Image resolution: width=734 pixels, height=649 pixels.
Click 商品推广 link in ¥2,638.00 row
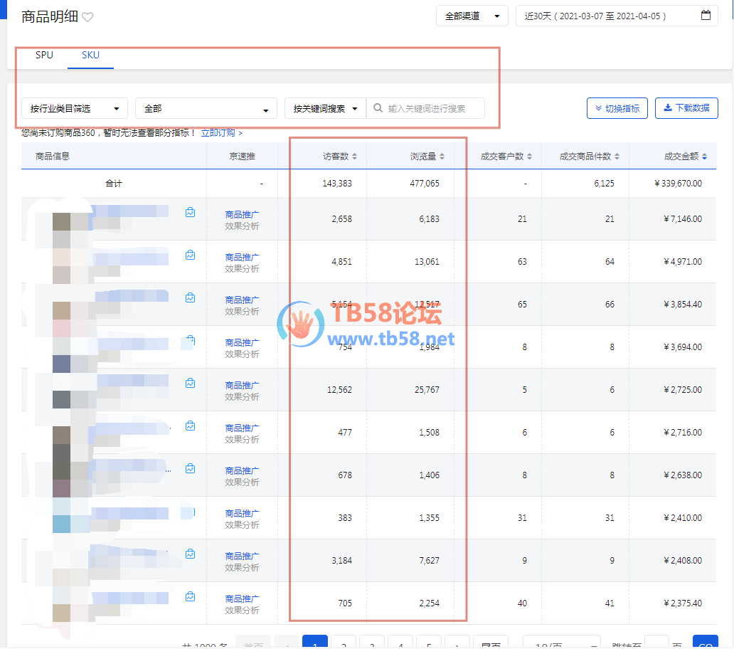pyautogui.click(x=242, y=470)
